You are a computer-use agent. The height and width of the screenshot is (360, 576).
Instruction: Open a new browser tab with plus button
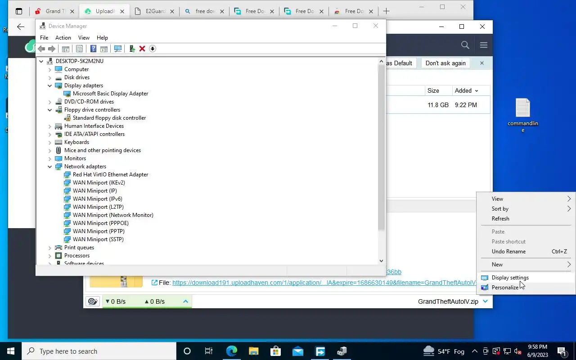[386, 11]
